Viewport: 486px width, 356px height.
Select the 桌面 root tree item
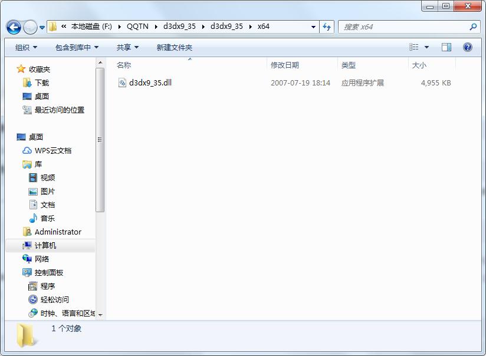[36, 137]
